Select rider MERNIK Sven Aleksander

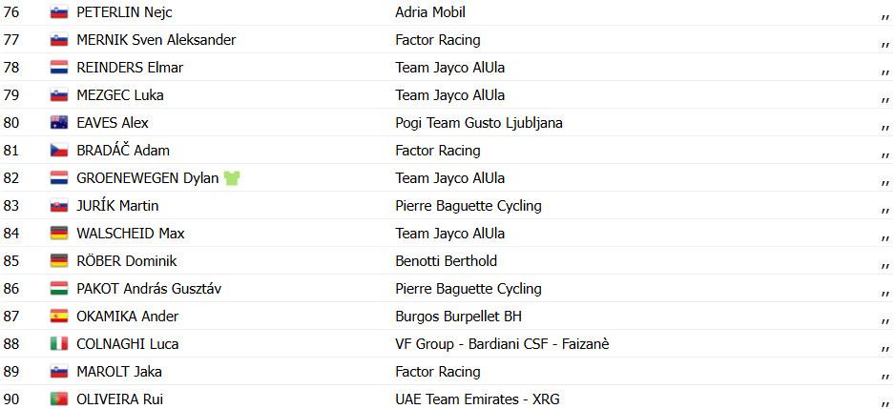pyautogui.click(x=156, y=40)
